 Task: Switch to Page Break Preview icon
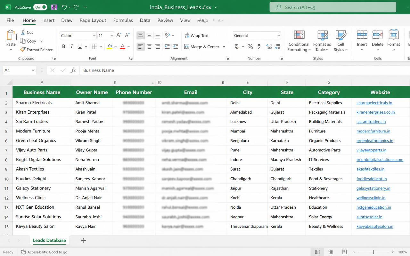click(344, 252)
